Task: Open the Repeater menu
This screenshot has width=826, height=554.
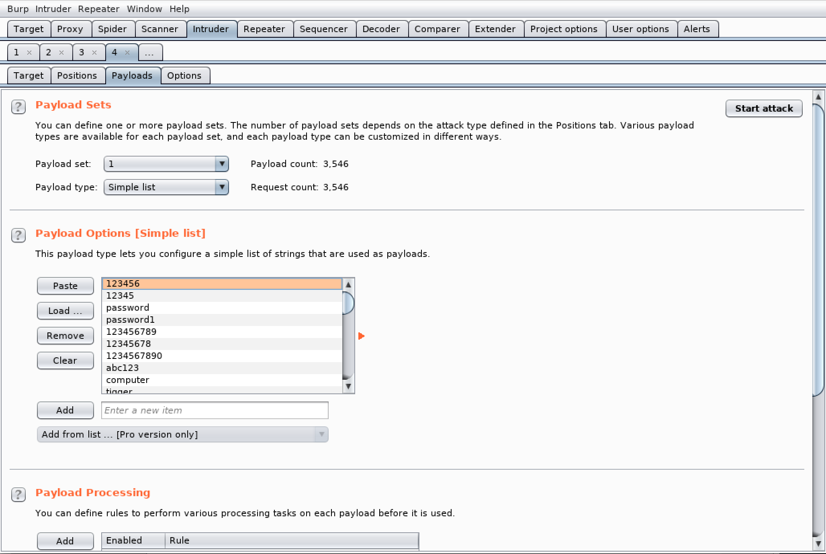Action: (x=98, y=9)
